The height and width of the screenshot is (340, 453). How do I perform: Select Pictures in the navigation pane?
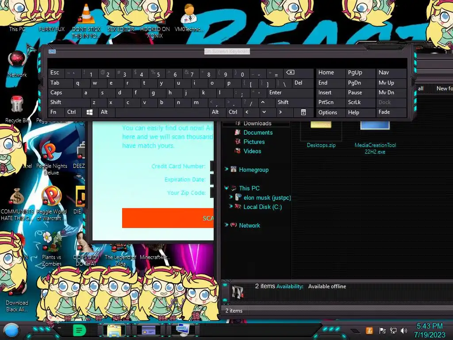click(253, 142)
